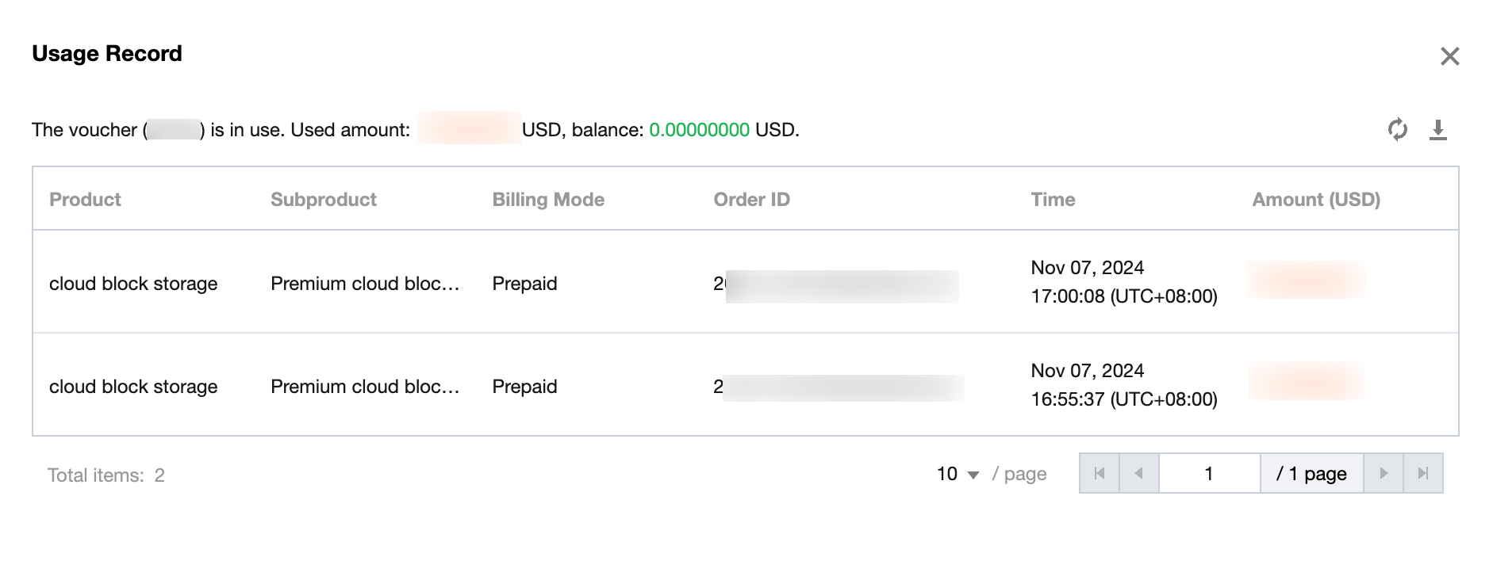The height and width of the screenshot is (561, 1493).
Task: Click the next page arrow
Action: [x=1384, y=473]
